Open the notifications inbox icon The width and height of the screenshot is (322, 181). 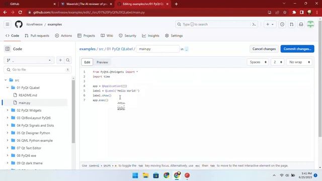301,24
